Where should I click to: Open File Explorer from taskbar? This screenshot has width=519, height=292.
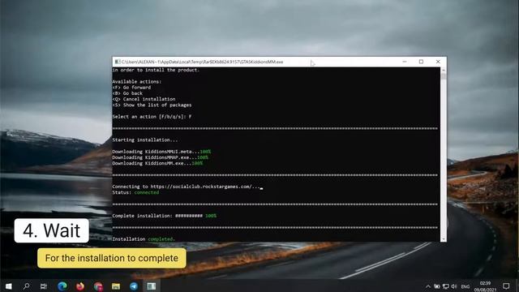(116, 286)
